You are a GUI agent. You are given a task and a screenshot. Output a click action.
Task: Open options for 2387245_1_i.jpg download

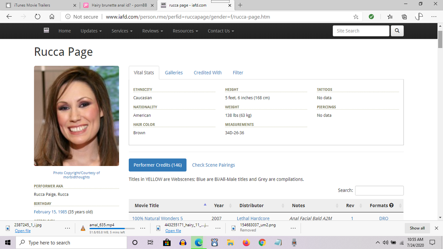(x=67, y=228)
